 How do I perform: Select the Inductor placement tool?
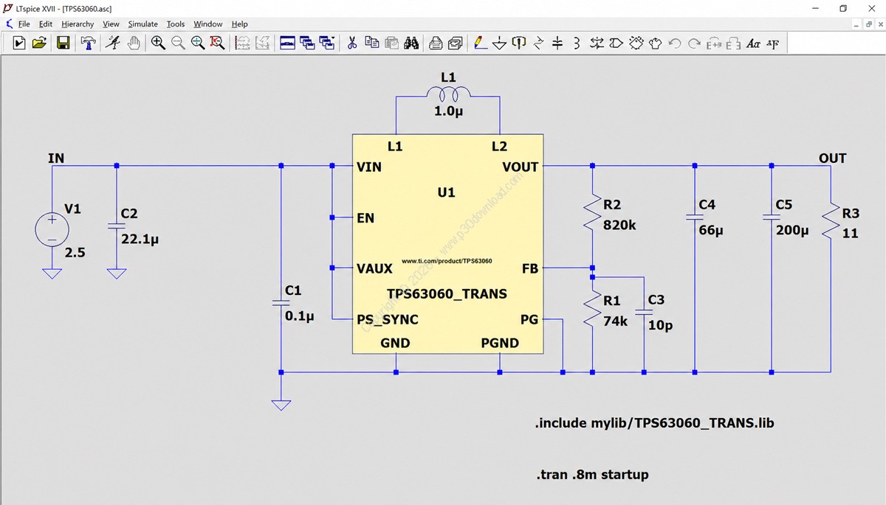[577, 43]
